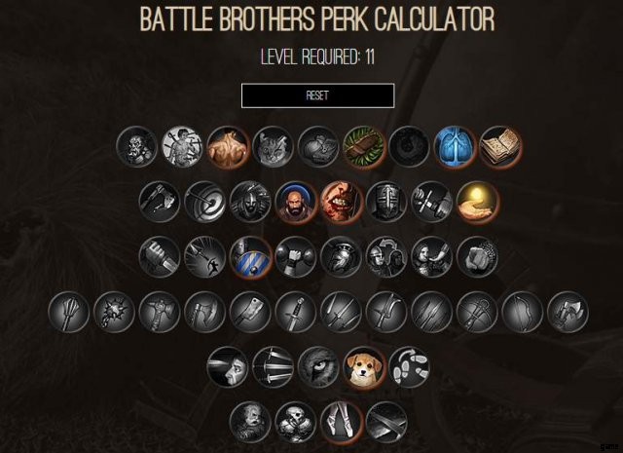This screenshot has width=623, height=453.
Task: Toggle the bloody mouth perk icon
Action: (x=342, y=202)
